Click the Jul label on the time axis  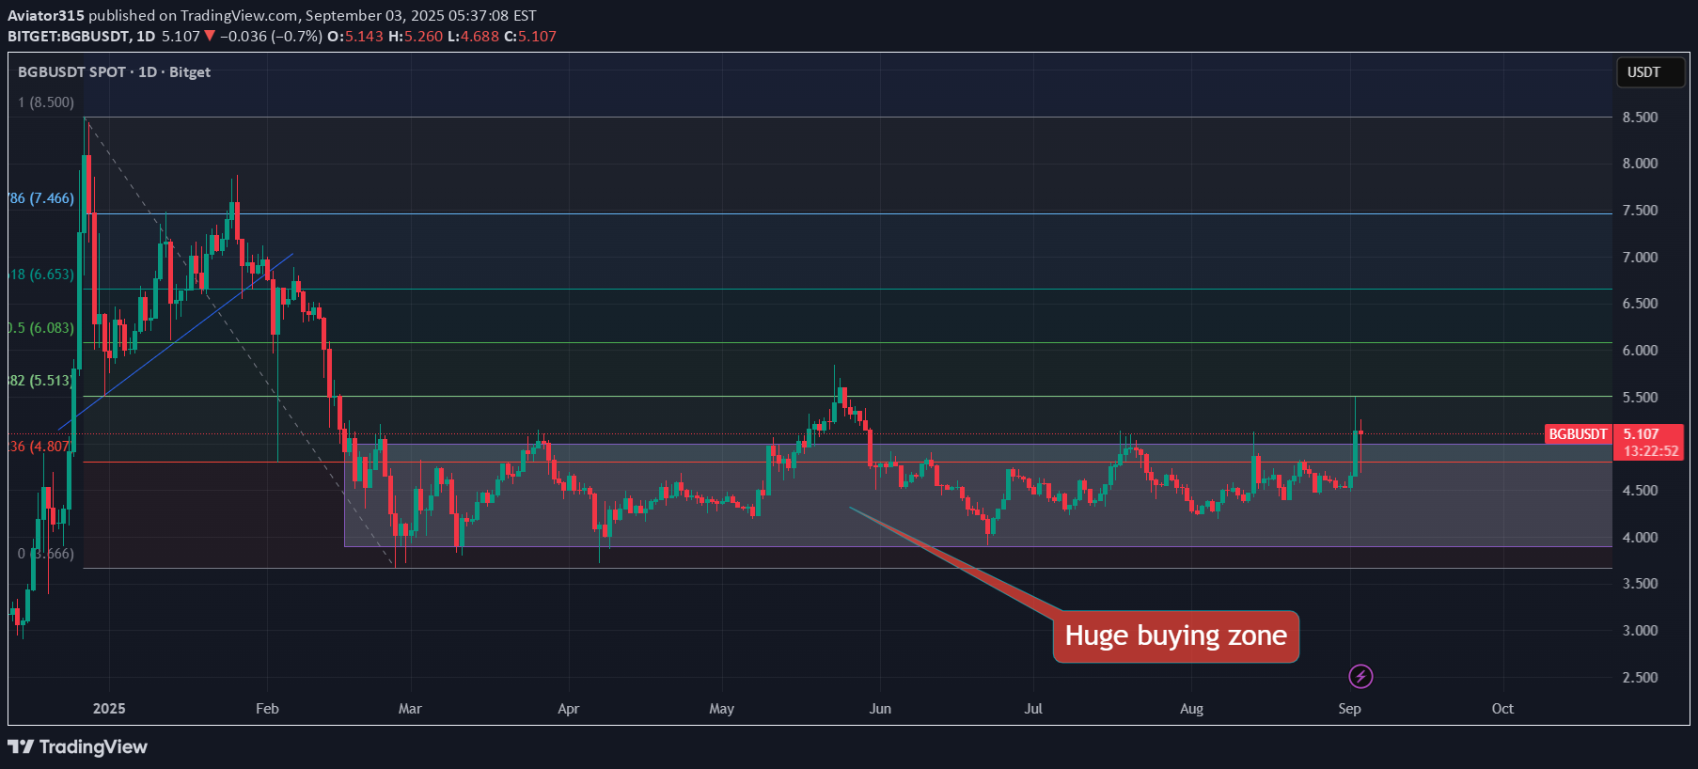point(1033,709)
